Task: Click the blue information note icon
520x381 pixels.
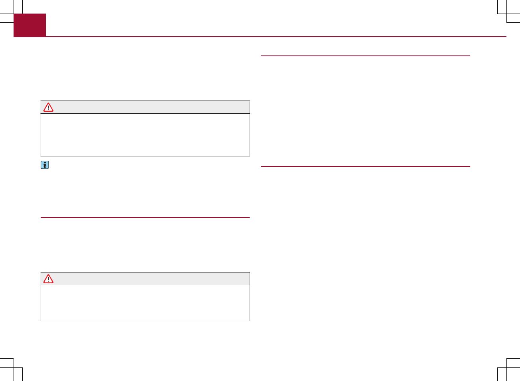Action: (45, 165)
